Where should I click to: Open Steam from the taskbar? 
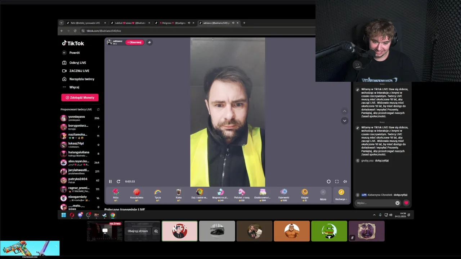[104, 215]
